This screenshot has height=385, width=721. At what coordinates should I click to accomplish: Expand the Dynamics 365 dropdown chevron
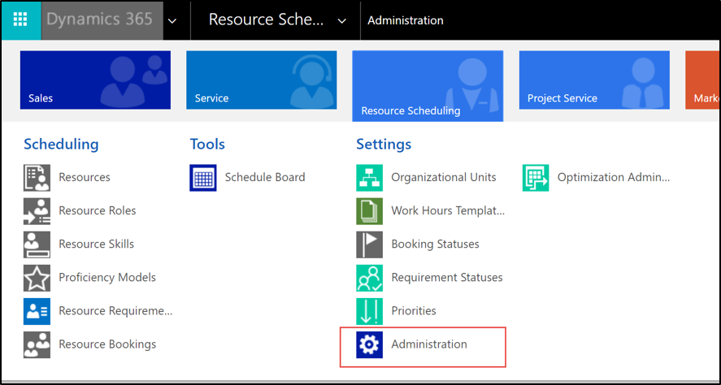(x=172, y=20)
